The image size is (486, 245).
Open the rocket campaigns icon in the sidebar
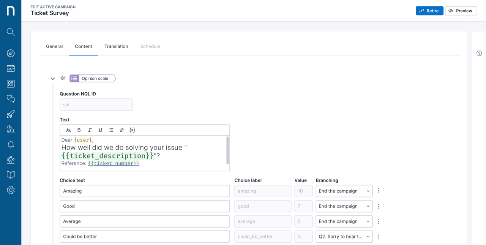click(10, 114)
